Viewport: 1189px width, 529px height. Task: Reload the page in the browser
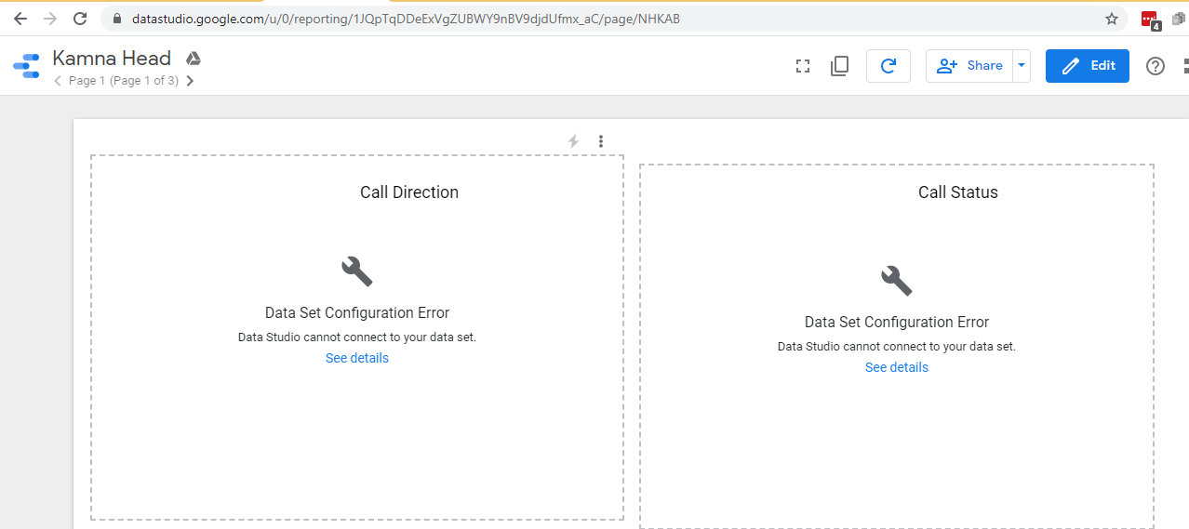pyautogui.click(x=80, y=19)
